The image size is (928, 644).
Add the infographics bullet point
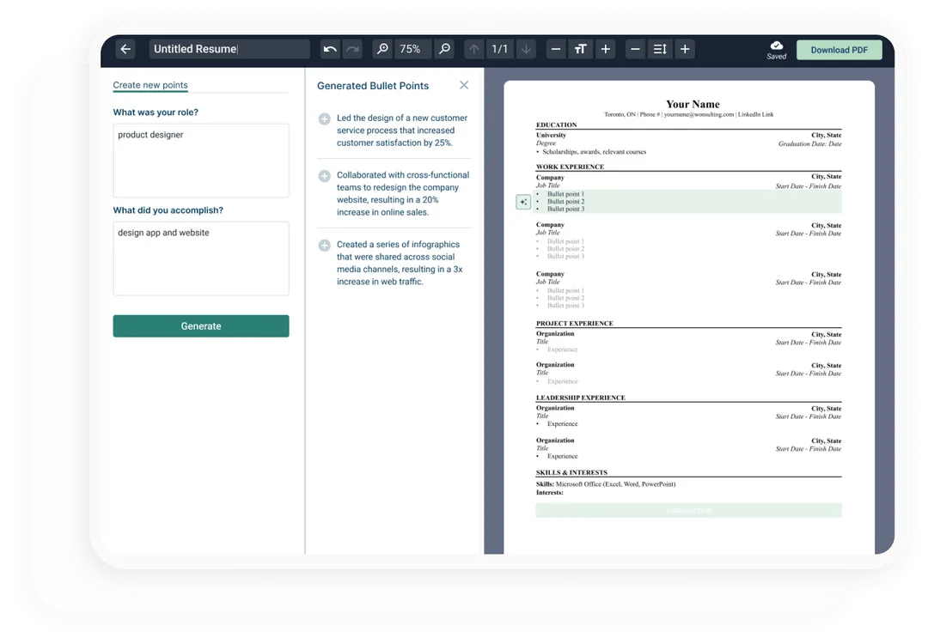pos(324,246)
